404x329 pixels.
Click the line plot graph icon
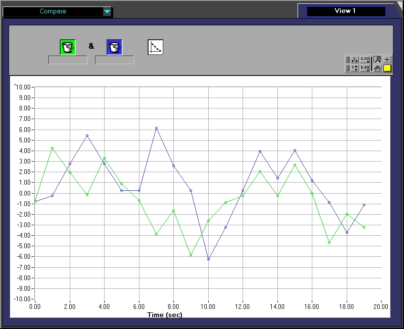(156, 47)
